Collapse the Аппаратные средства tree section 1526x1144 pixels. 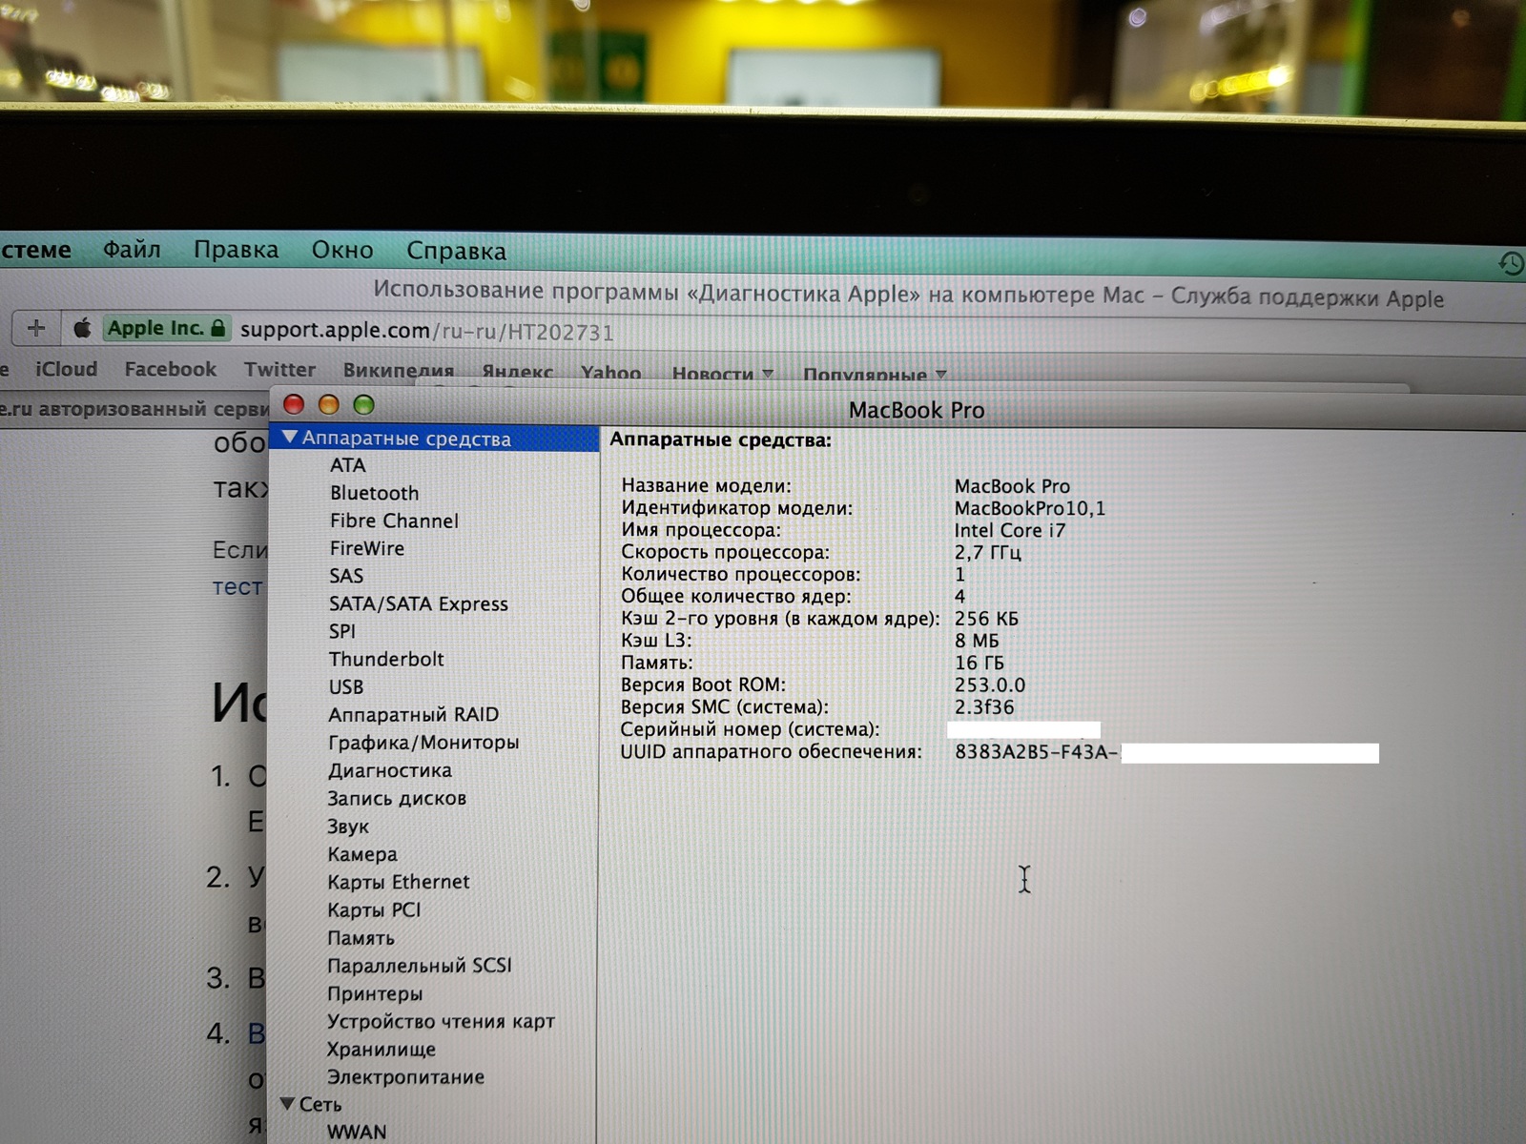point(290,437)
